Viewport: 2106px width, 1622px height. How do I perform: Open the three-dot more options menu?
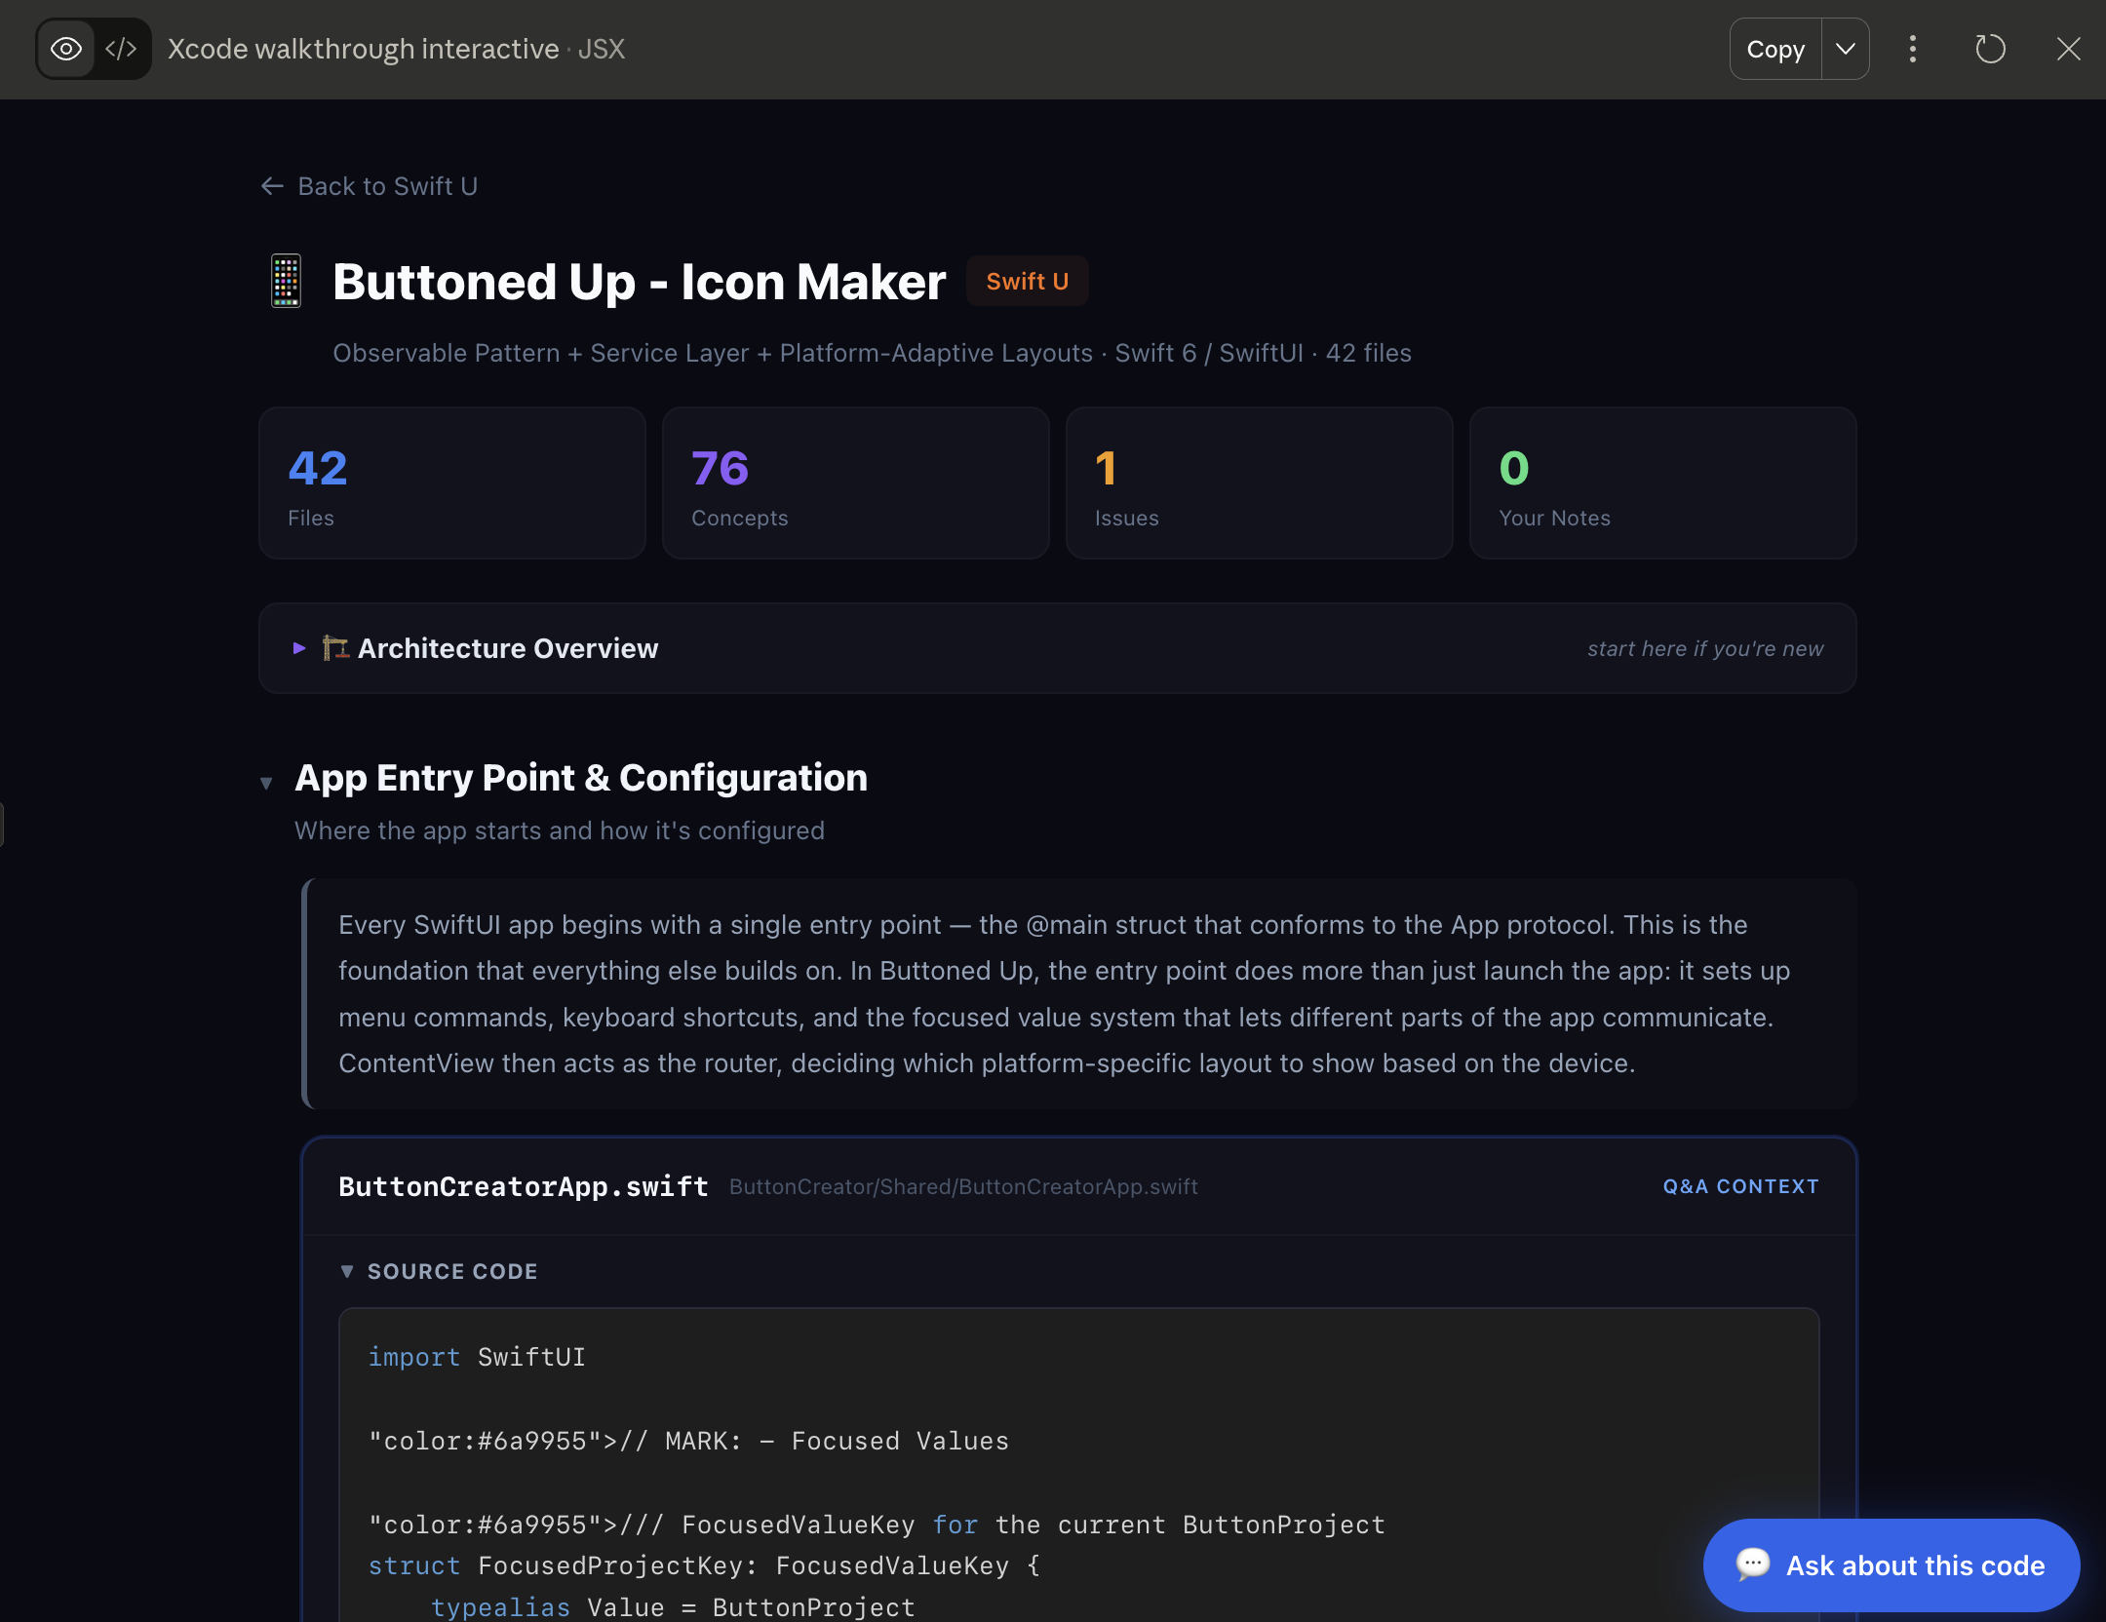(x=1913, y=49)
